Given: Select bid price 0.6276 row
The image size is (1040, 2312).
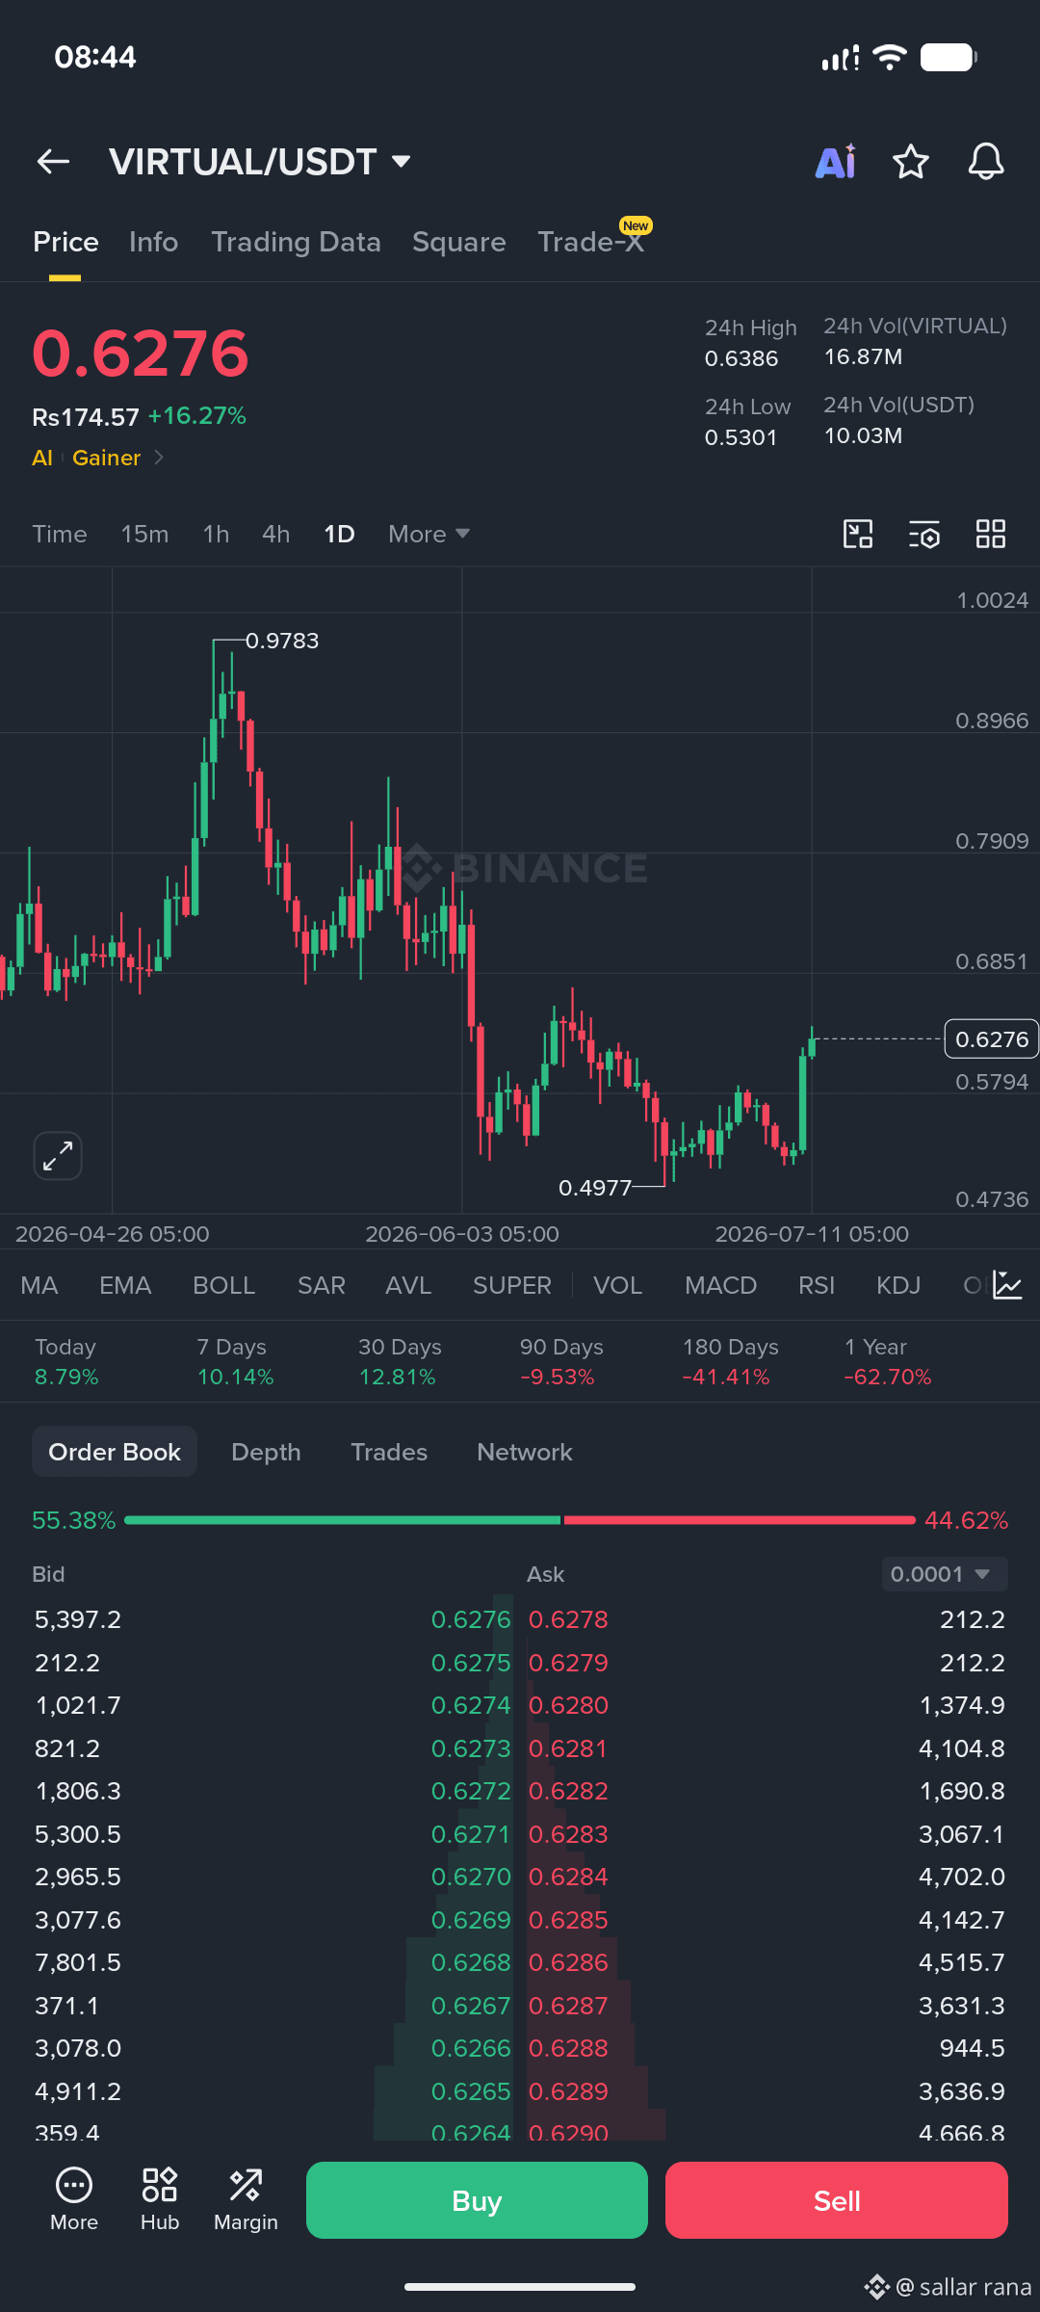Looking at the screenshot, I should tap(273, 1619).
